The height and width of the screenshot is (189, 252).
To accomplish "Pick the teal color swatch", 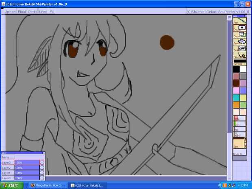I will tap(237, 98).
